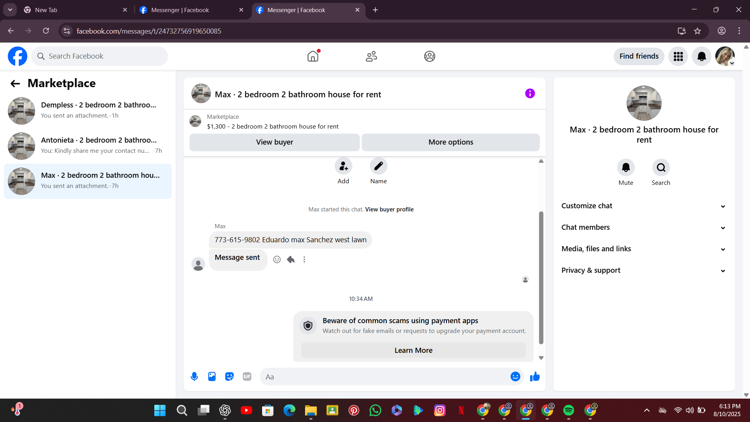Open the emoji picker in the message box
This screenshot has width=750, height=422.
tap(515, 377)
